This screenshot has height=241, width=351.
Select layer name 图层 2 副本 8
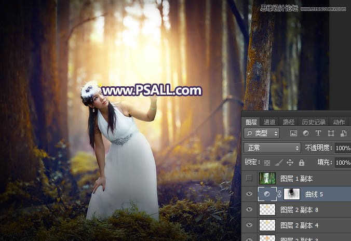[299, 210]
